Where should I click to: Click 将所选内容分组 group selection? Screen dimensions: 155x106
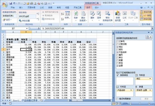pyautogui.click(x=50, y=12)
